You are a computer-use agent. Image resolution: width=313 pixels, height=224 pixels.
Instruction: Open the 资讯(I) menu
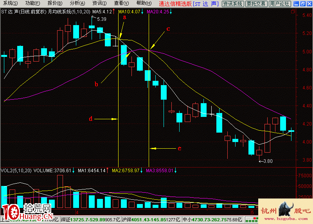(x=99, y=4)
